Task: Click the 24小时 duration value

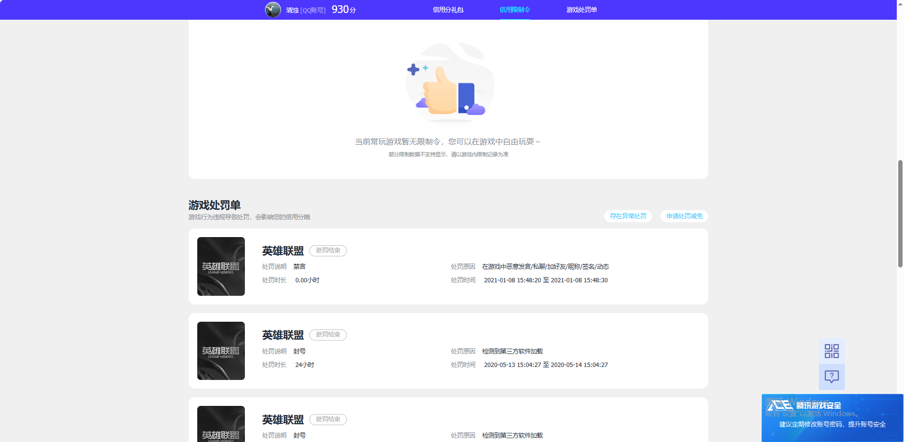Action: (305, 365)
